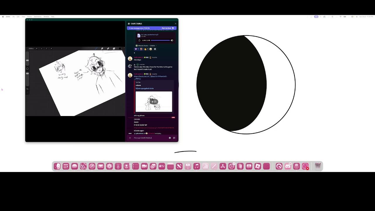Open the black active color circle
375x211 pixels.
(x=120, y=48)
